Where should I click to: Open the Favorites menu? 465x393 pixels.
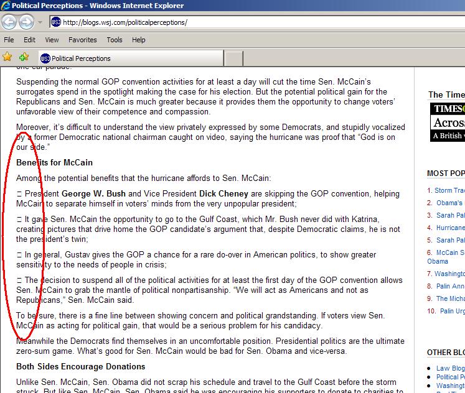click(82, 40)
